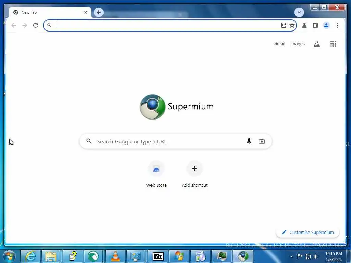This screenshot has width=351, height=263.
Task: Add a new shortcut tile
Action: [195, 174]
